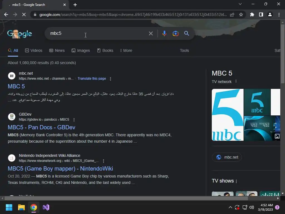This screenshot has height=214, width=285.
Task: Close the mbc5 Google Search tab
Action: point(65,5)
